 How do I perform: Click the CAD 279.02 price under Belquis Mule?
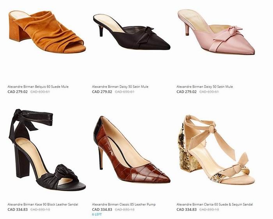[x=18, y=92]
